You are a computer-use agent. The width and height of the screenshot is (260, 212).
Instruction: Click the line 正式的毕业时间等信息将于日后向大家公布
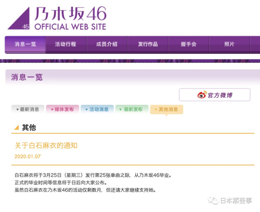[61, 183]
